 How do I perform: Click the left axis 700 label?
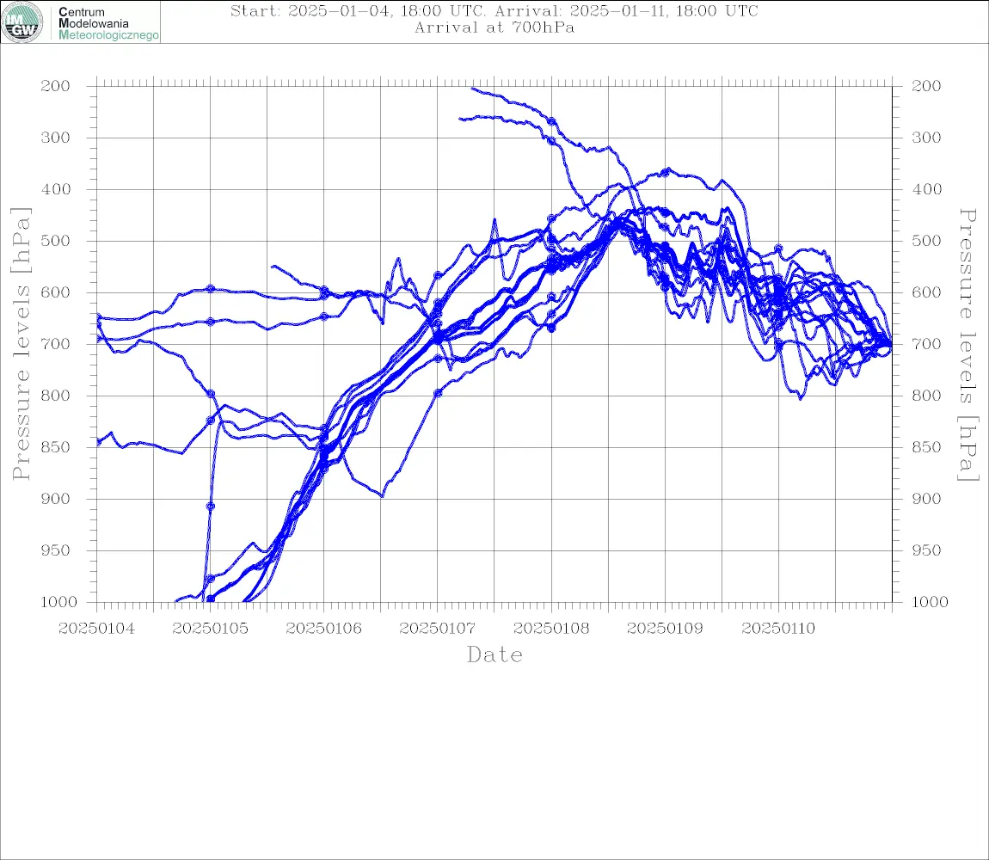(56, 345)
